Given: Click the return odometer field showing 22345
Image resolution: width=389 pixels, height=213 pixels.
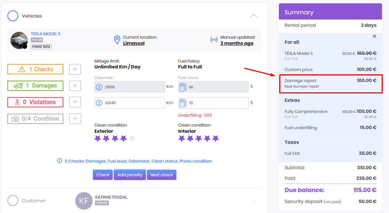Looking at the screenshot, I should 133,103.
